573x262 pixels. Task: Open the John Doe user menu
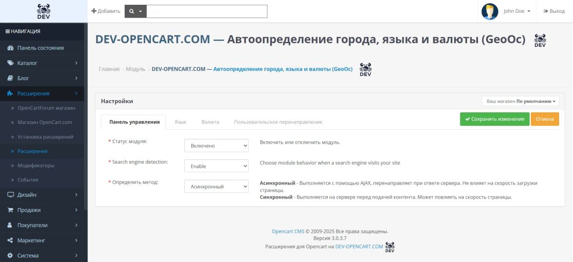[x=518, y=11]
